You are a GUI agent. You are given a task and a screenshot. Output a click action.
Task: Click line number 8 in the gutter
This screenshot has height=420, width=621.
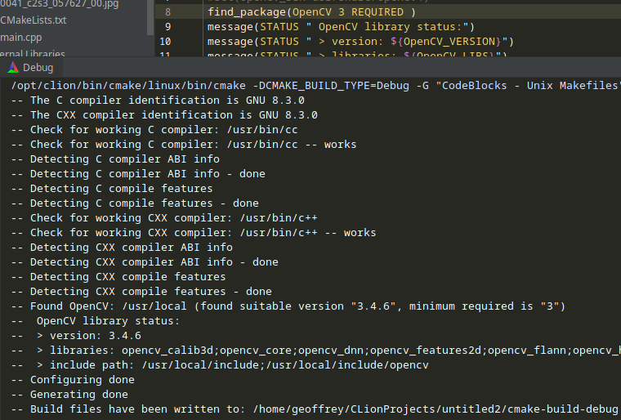click(x=168, y=12)
